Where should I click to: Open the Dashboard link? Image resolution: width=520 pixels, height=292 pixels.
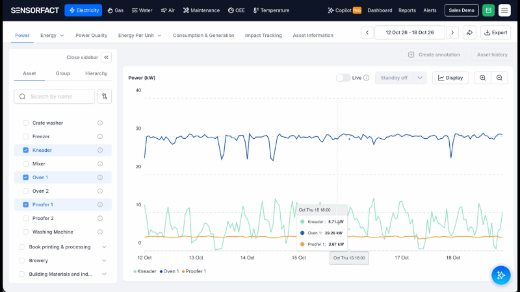tap(380, 10)
